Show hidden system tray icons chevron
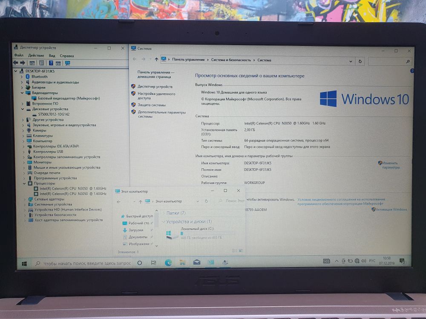This screenshot has width=426, height=319. pos(337,261)
